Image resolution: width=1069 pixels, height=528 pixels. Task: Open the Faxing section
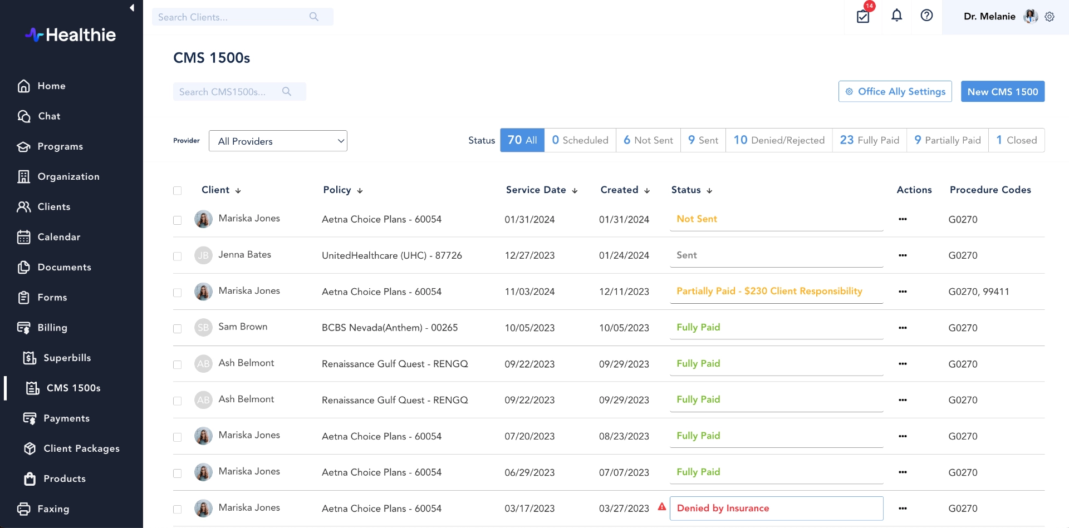(x=53, y=509)
